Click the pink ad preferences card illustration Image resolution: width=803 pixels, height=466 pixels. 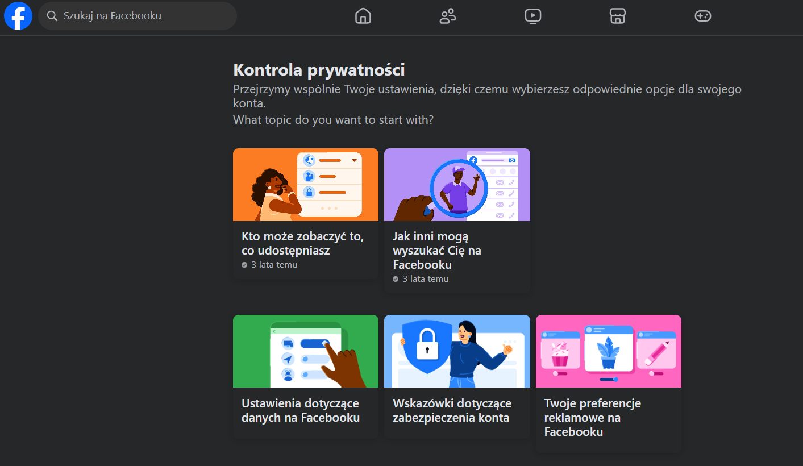pyautogui.click(x=609, y=351)
